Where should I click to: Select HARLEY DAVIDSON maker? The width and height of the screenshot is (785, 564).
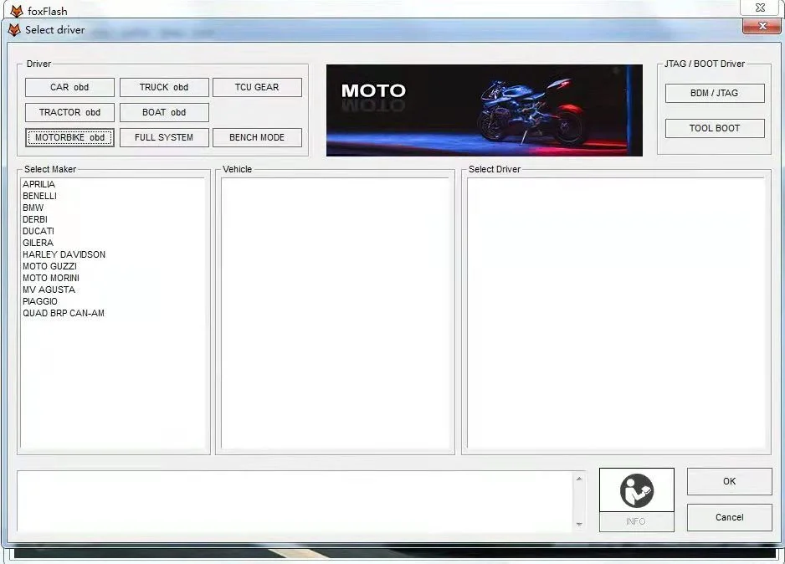(x=64, y=254)
